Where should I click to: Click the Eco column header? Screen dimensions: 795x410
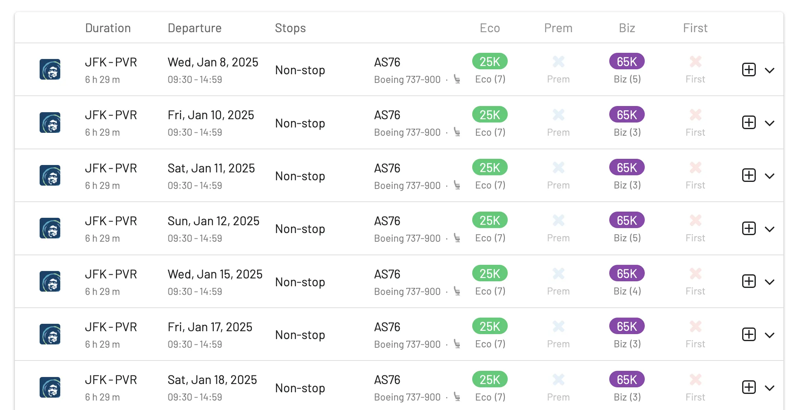(x=490, y=28)
